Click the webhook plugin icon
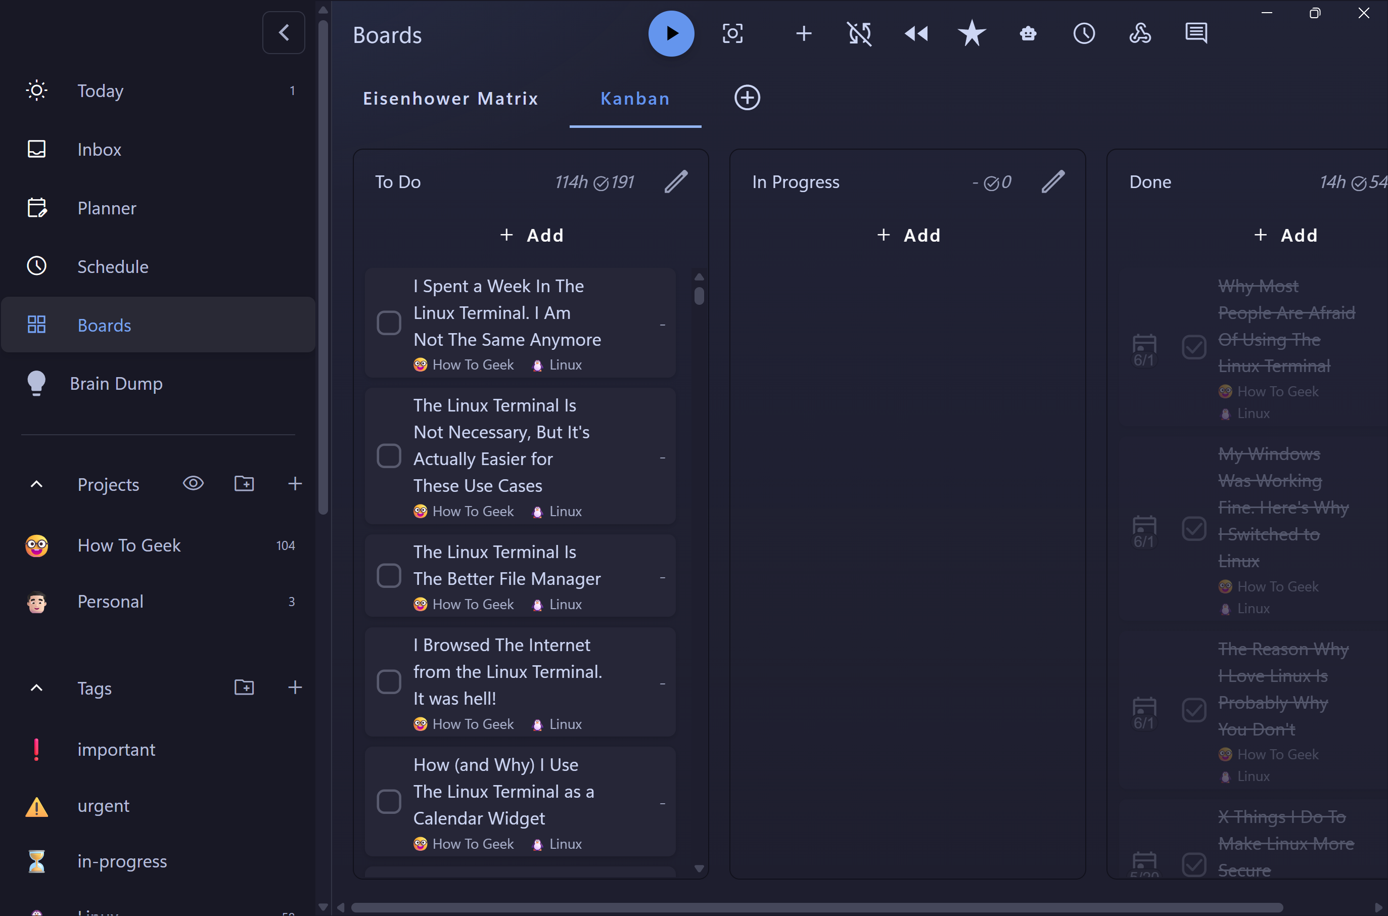 click(1140, 33)
